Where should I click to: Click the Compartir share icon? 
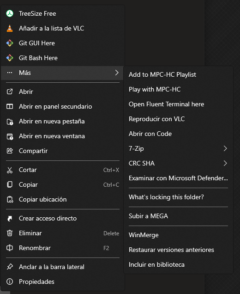coord(10,151)
